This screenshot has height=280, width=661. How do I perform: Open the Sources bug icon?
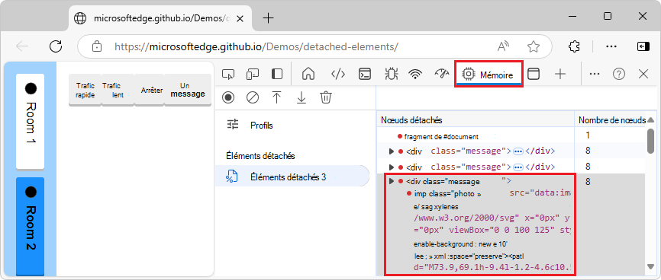pyautogui.click(x=391, y=75)
